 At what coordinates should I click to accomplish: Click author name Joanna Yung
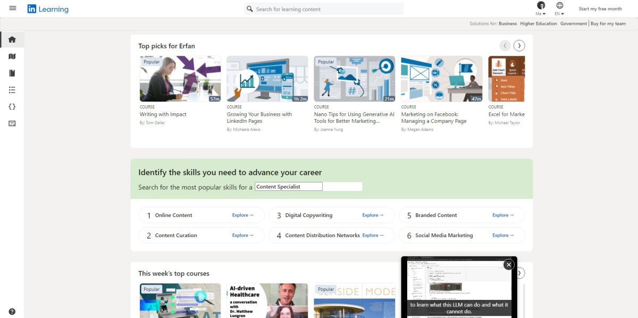[x=333, y=130]
